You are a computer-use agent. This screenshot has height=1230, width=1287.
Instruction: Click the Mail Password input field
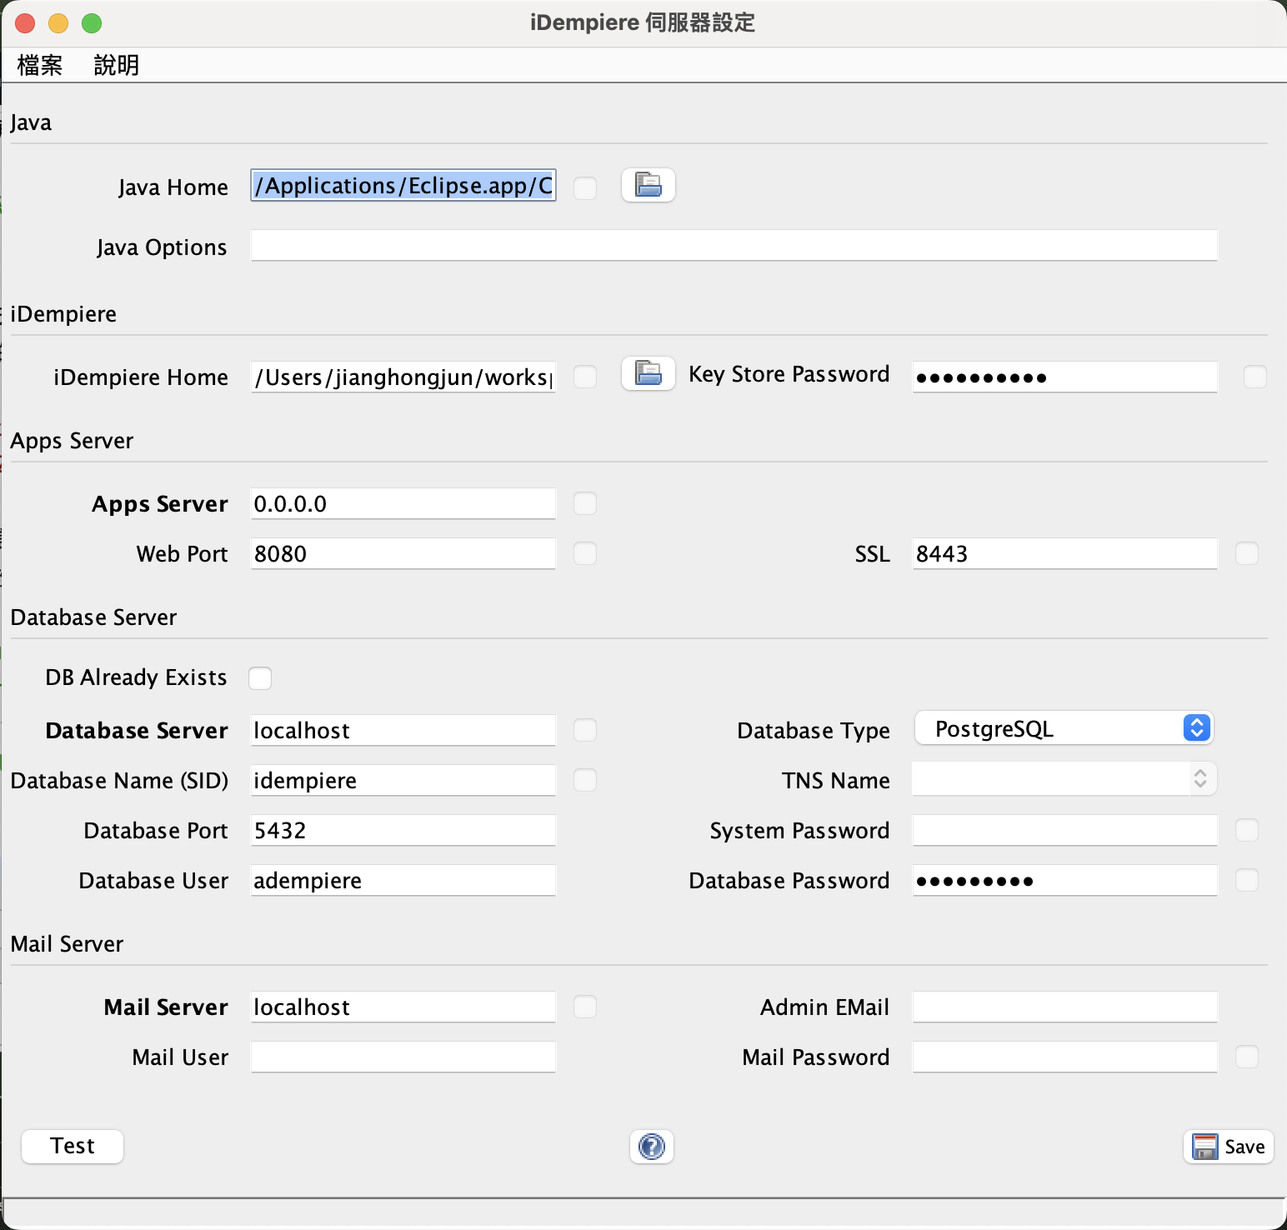[x=1065, y=1057]
